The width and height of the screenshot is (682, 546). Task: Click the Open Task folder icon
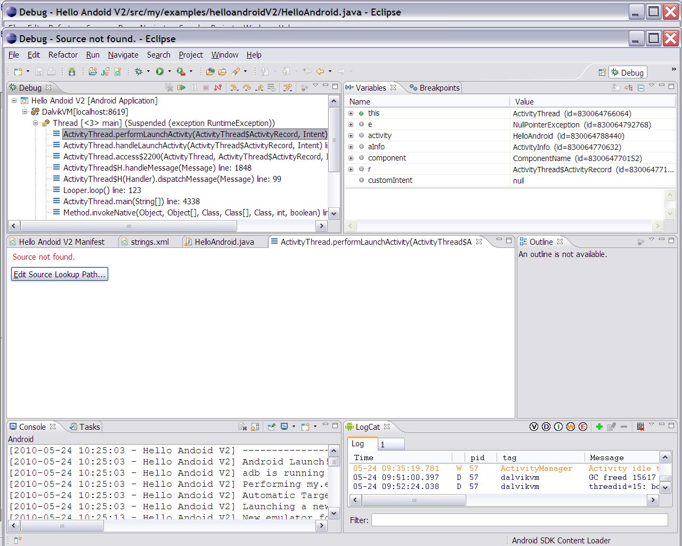(222, 71)
